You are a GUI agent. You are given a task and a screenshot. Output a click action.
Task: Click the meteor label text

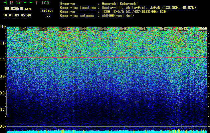point(47,10)
